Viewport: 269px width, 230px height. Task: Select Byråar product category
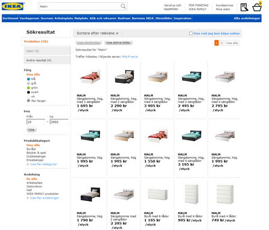pyautogui.click(x=31, y=149)
